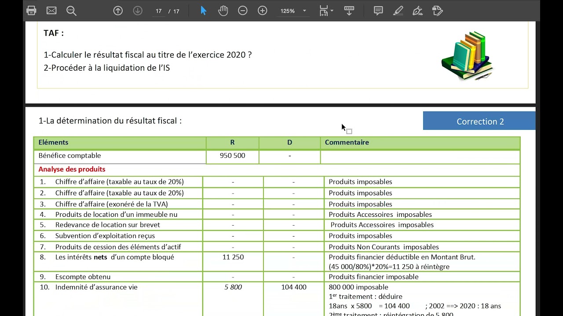563x316 pixels.
Task: Activate the selection arrow tool
Action: click(203, 11)
